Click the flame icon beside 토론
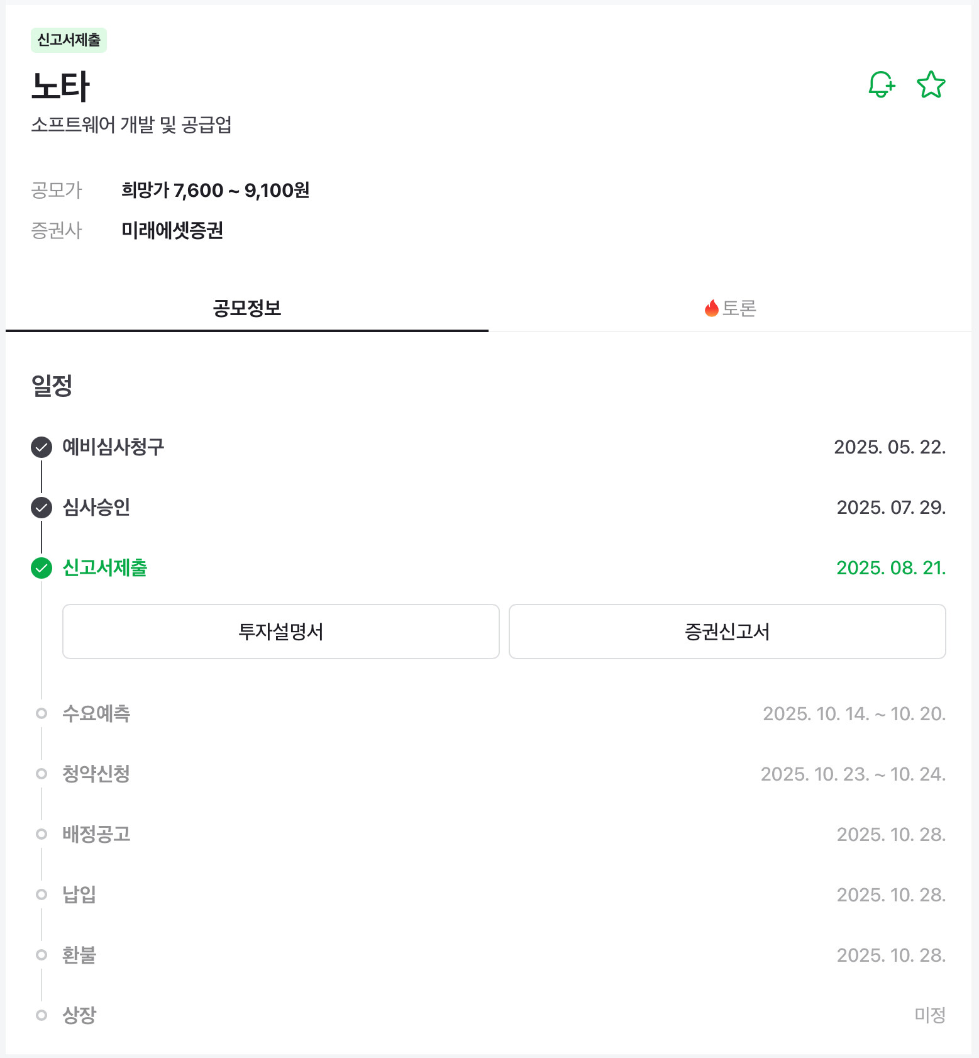 coord(711,308)
